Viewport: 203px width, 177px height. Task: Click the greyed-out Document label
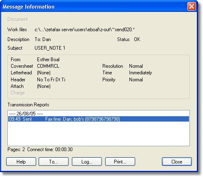click(18, 19)
